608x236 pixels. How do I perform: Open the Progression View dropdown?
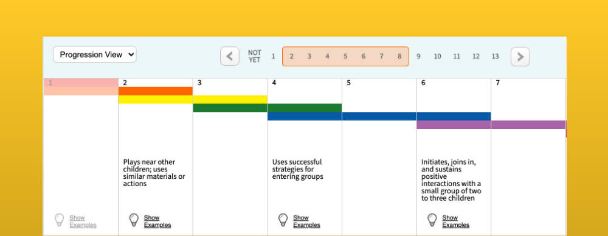point(95,54)
